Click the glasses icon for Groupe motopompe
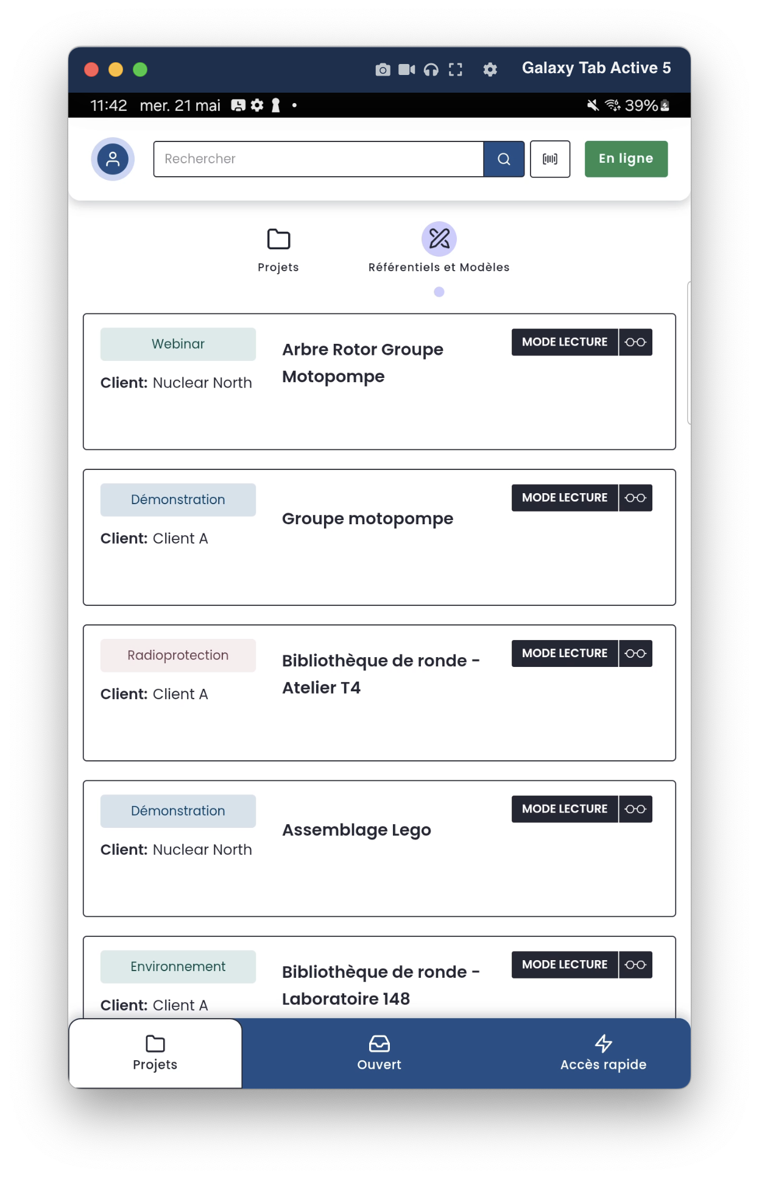This screenshot has width=759, height=1179. point(635,498)
